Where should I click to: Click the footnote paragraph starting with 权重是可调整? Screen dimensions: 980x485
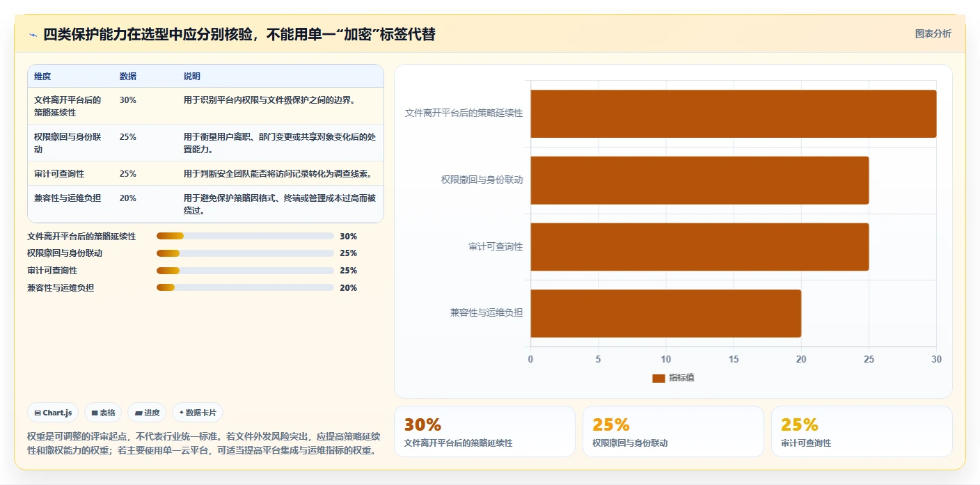[x=204, y=443]
